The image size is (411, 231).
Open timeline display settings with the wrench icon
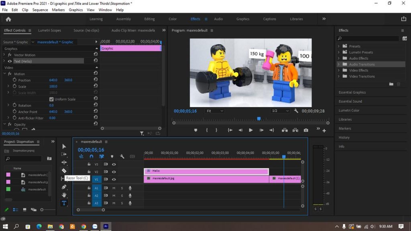point(122,156)
